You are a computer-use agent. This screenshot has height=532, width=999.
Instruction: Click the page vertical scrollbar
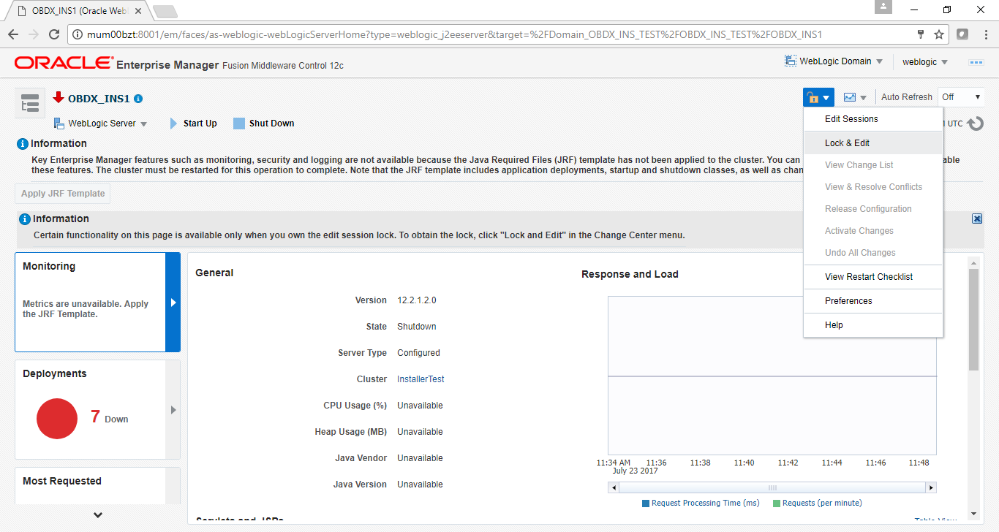[x=973, y=319]
